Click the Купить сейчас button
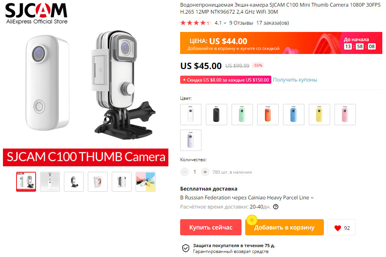This screenshot has width=386, height=257. pyautogui.click(x=211, y=227)
